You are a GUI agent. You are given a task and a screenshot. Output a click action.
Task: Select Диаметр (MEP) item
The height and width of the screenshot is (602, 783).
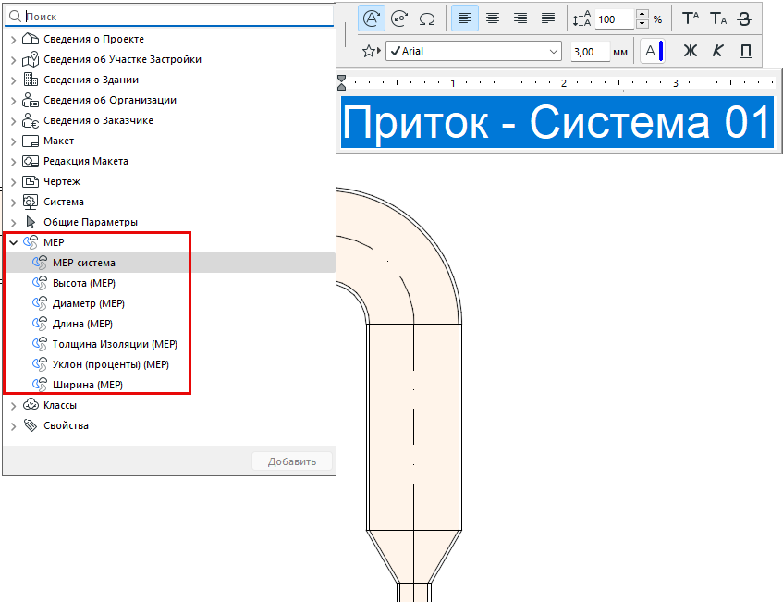coord(170,303)
